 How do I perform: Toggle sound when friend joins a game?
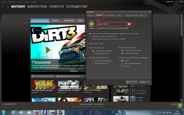click(x=93, y=54)
